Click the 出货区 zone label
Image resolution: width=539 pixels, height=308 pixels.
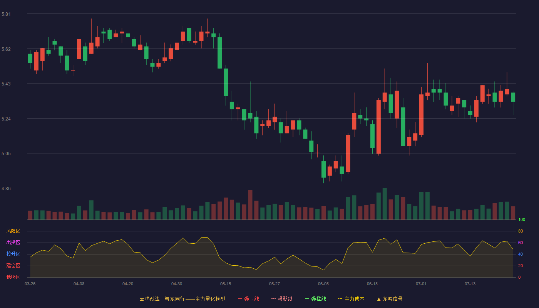13,243
